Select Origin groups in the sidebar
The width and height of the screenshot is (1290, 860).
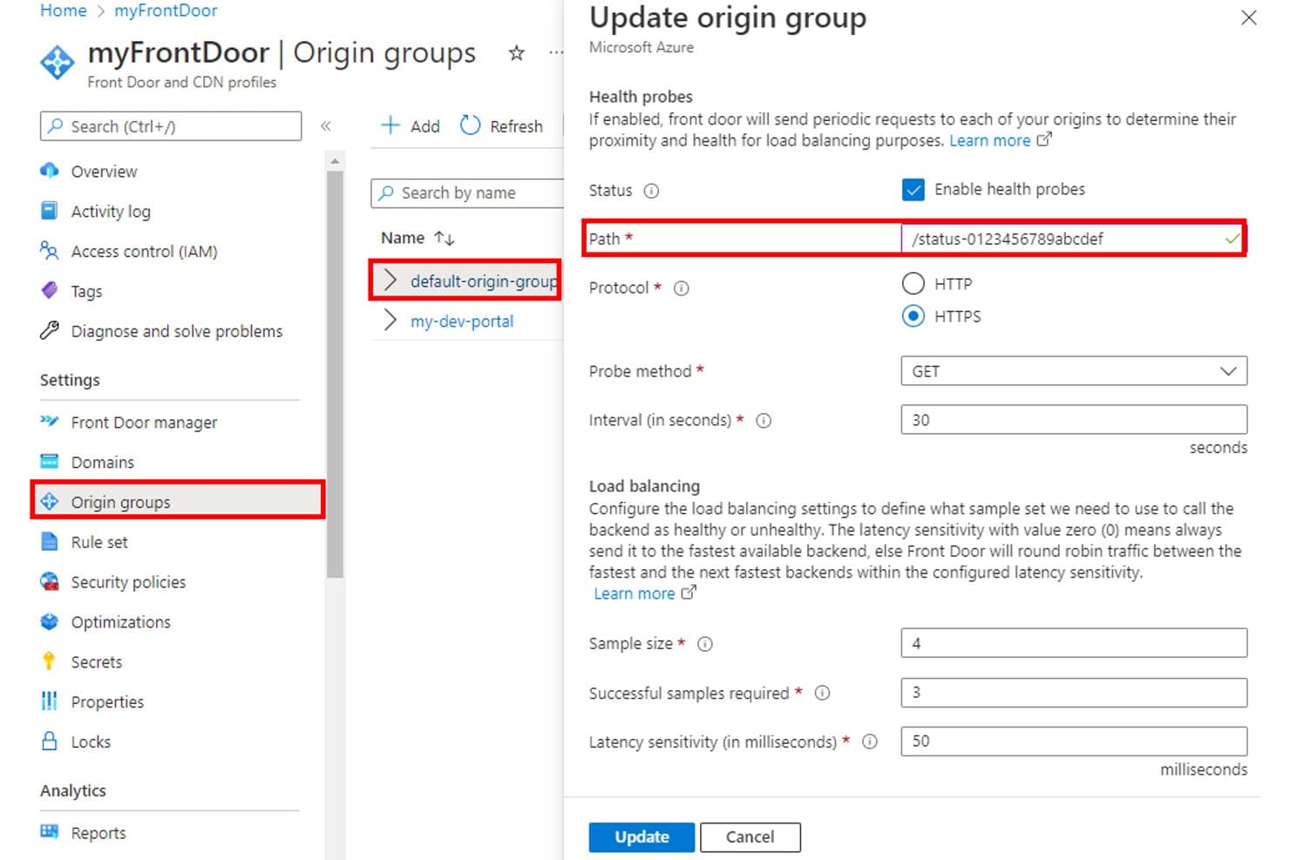pyautogui.click(x=178, y=501)
